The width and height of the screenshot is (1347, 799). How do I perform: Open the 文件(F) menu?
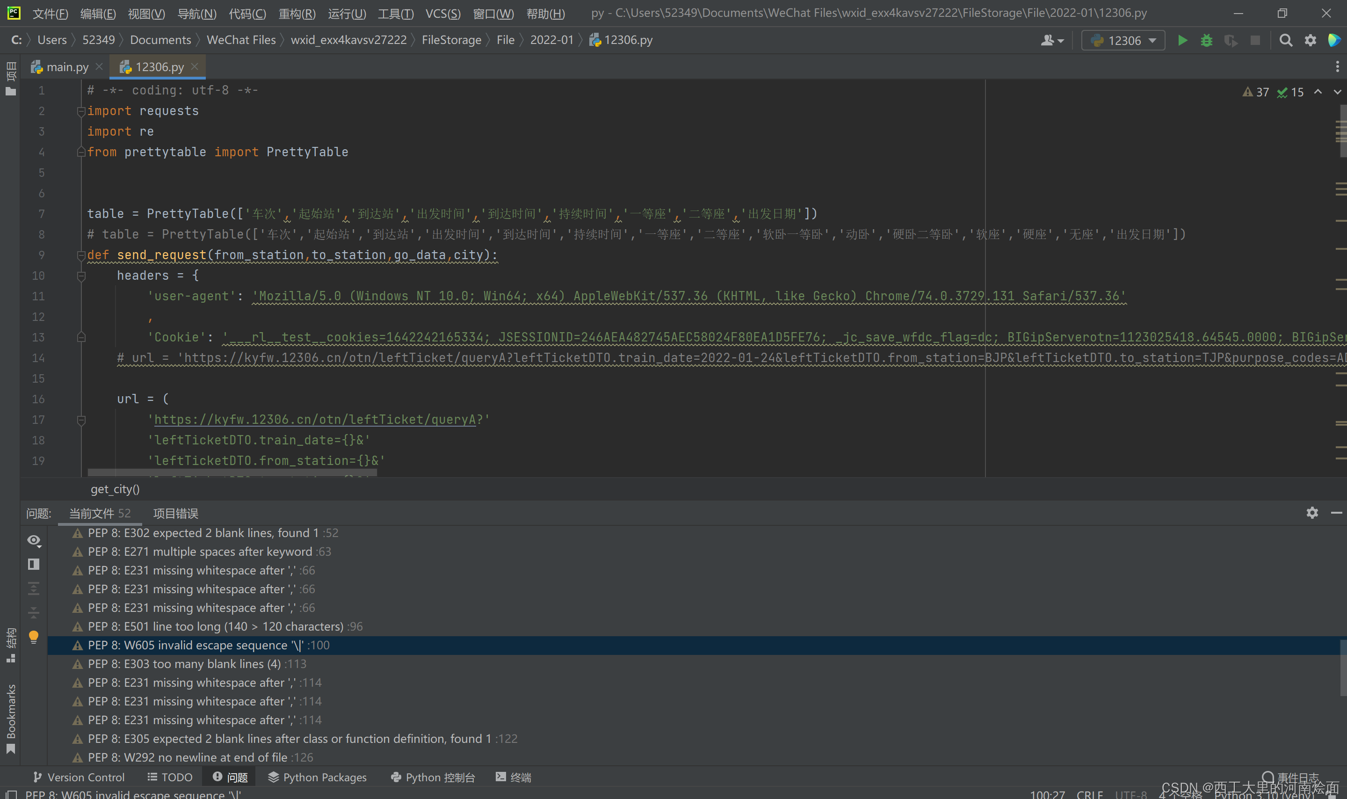coord(50,14)
